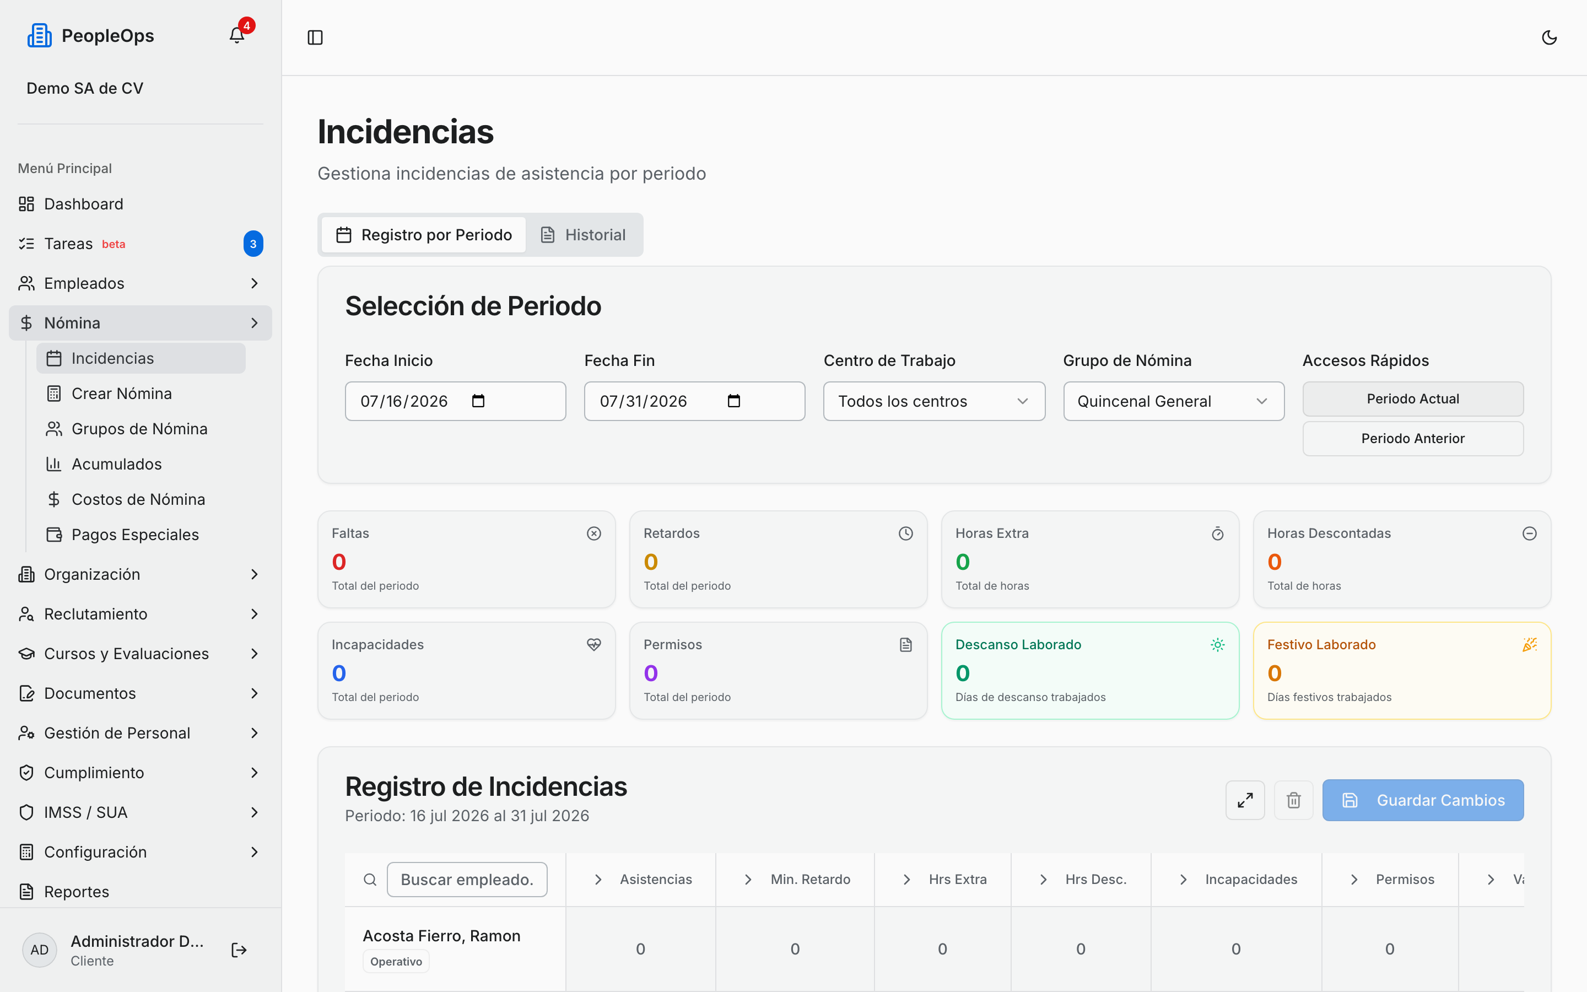Image resolution: width=1587 pixels, height=992 pixels.
Task: Open the Grupo de Nómina dropdown
Action: tap(1173, 401)
